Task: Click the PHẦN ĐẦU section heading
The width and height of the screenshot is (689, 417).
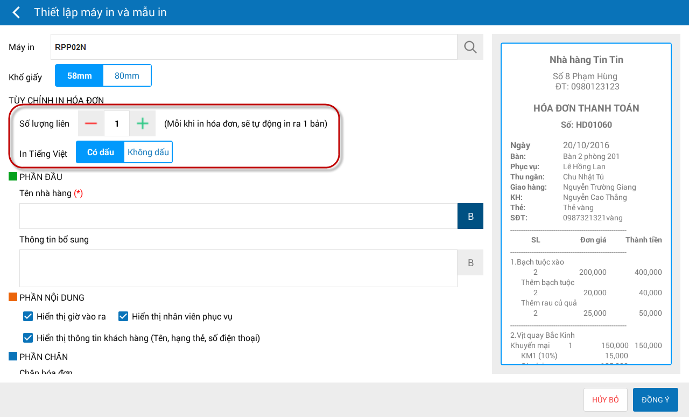Action: tap(41, 177)
